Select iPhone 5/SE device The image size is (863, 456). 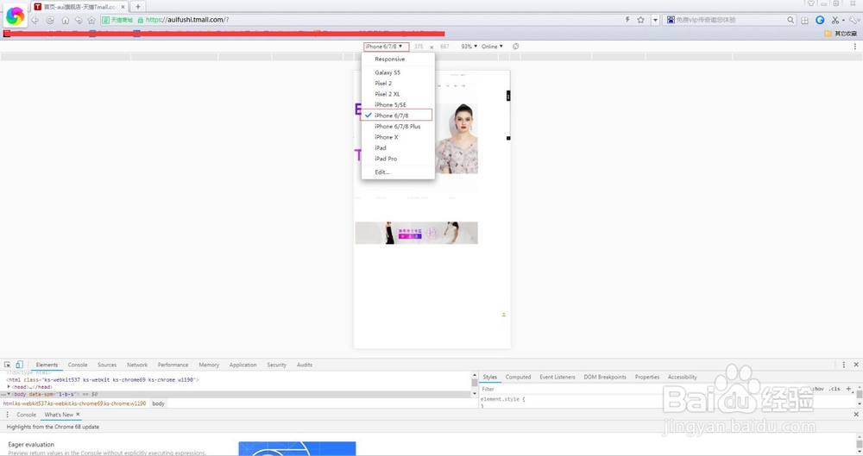pos(390,104)
